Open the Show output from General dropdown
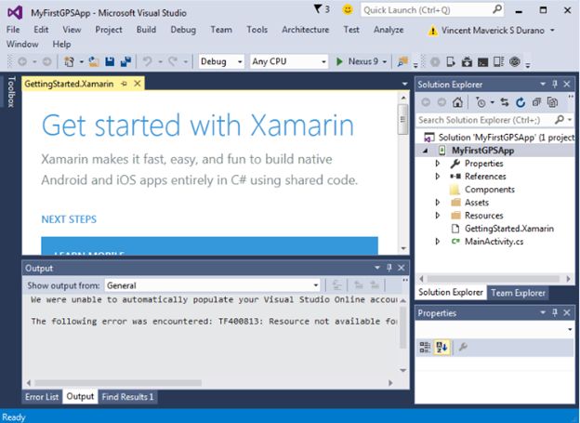 pyautogui.click(x=316, y=285)
